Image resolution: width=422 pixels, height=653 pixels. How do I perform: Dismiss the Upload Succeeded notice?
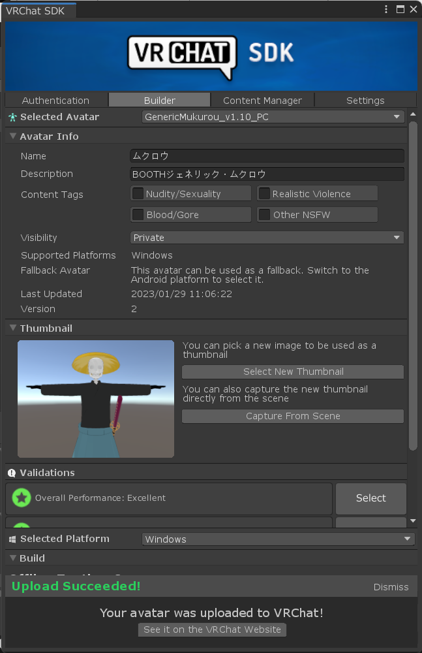point(391,587)
